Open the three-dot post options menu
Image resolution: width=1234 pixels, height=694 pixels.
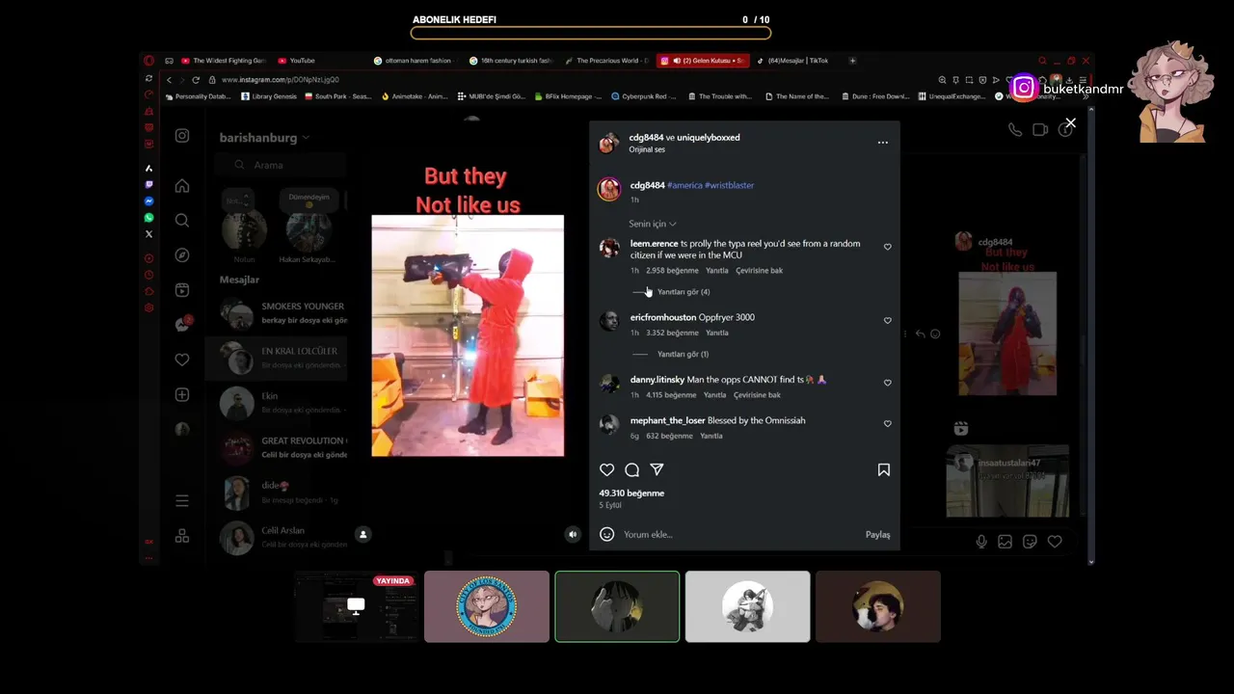(882, 142)
